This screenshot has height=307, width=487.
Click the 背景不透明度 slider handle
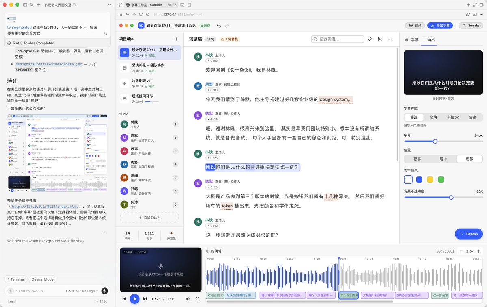tap(451, 197)
